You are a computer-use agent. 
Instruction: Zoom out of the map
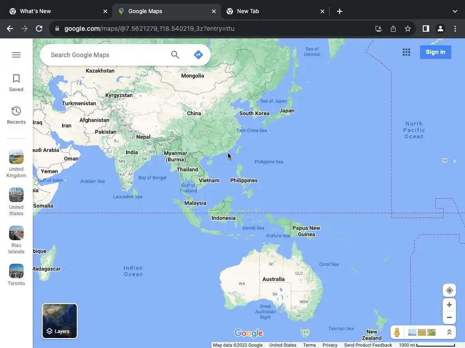(x=449, y=318)
